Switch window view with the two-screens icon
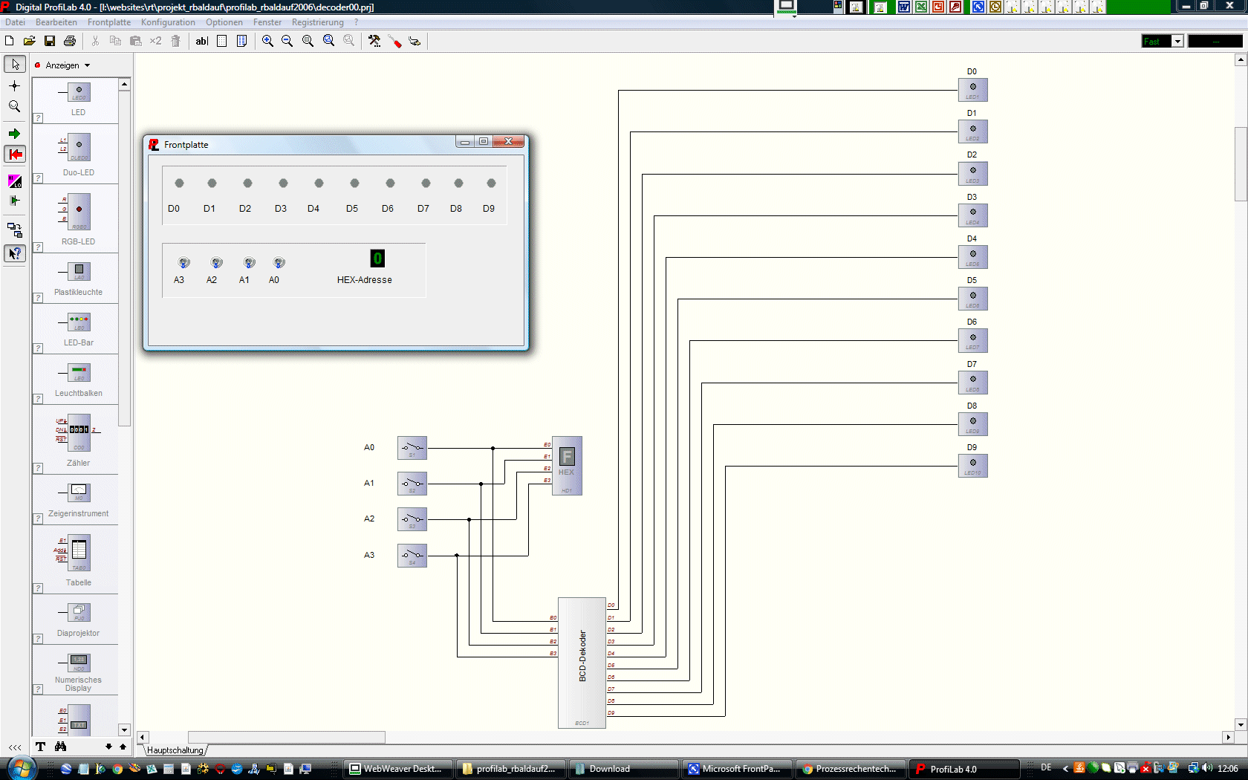The height and width of the screenshot is (780, 1248). (x=15, y=230)
